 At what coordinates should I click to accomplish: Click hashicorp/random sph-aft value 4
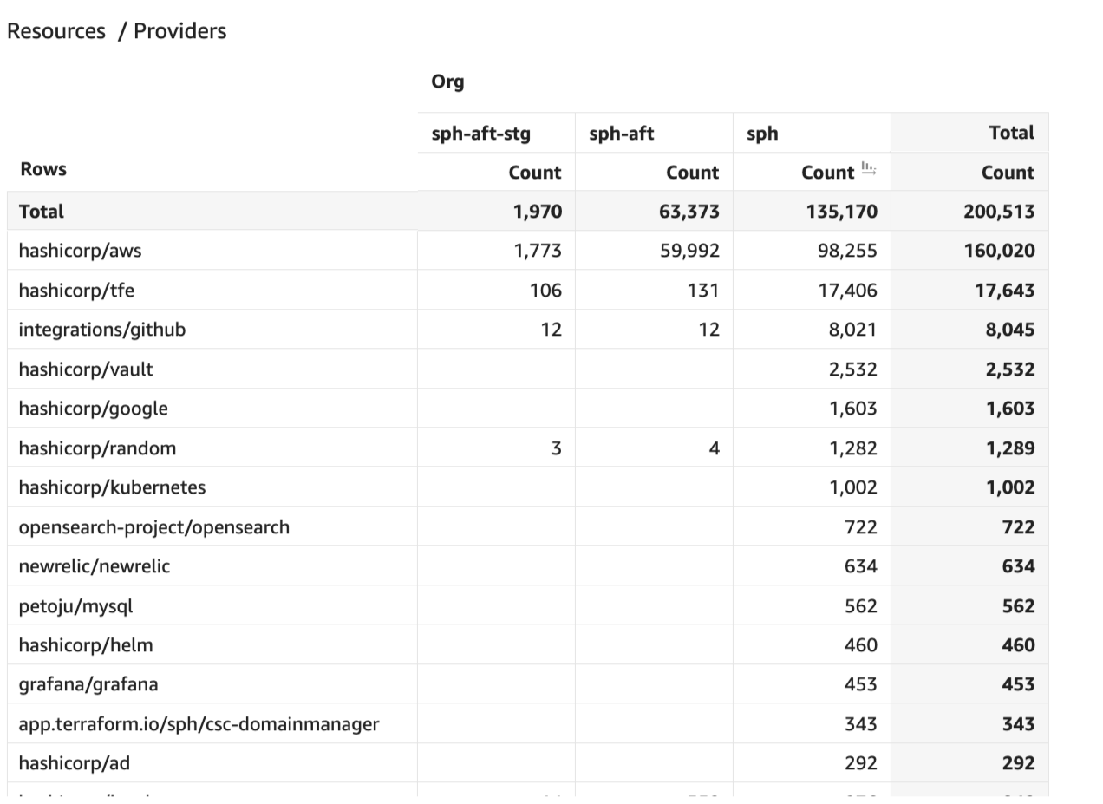click(x=714, y=448)
